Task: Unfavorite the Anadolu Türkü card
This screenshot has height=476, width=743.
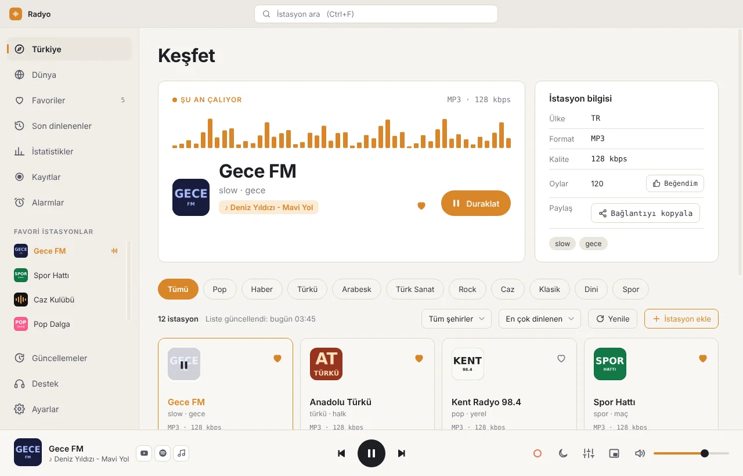Action: coord(419,359)
